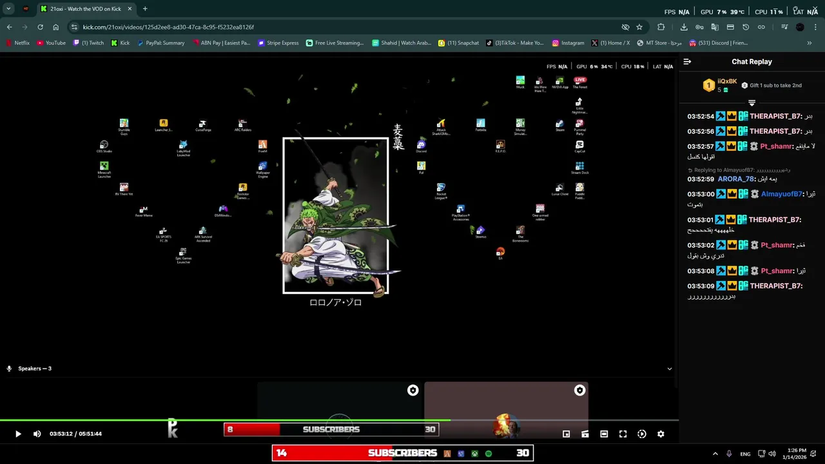
Task: Open video player settings gear
Action: point(661,434)
